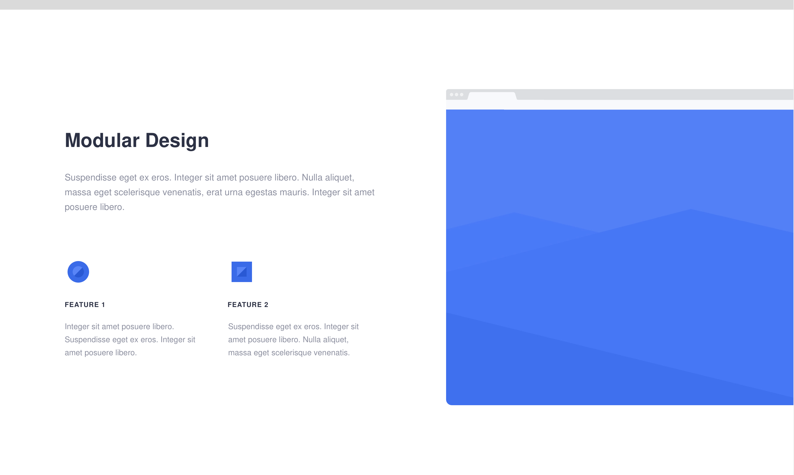This screenshot has width=794, height=475.
Task: Select the blank tab in mockup browser
Action: 492,96
